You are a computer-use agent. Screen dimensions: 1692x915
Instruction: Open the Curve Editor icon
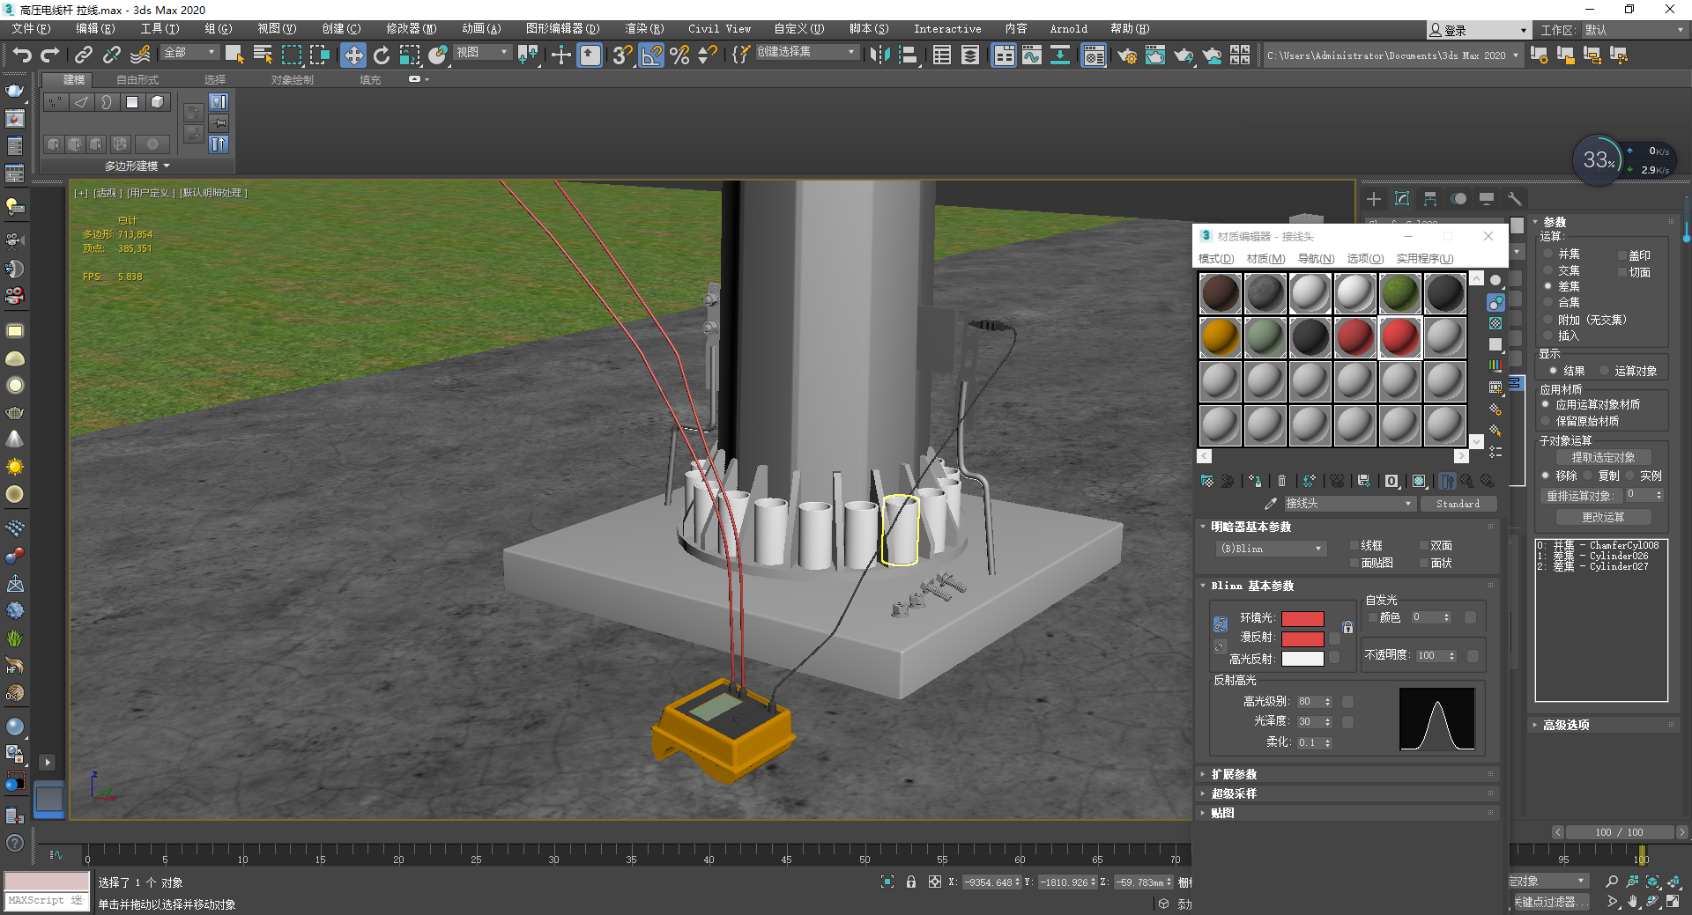tap(1032, 55)
